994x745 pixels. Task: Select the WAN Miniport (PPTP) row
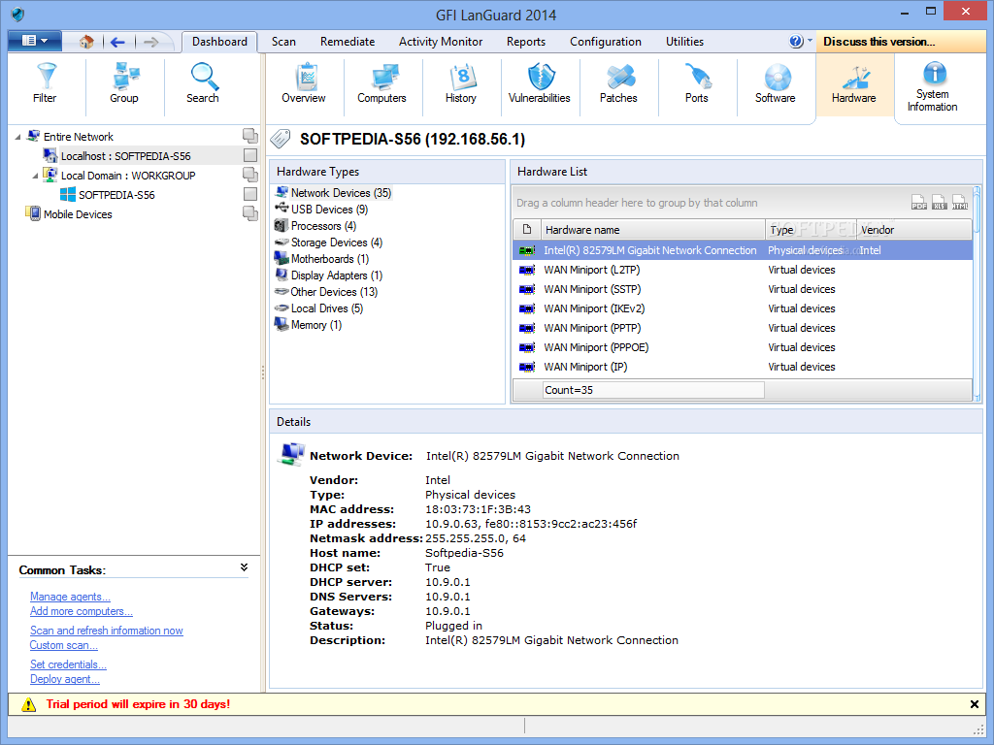click(743, 328)
